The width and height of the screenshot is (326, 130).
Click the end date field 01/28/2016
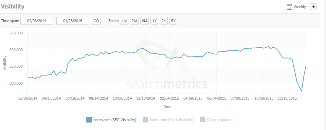pos(73,21)
